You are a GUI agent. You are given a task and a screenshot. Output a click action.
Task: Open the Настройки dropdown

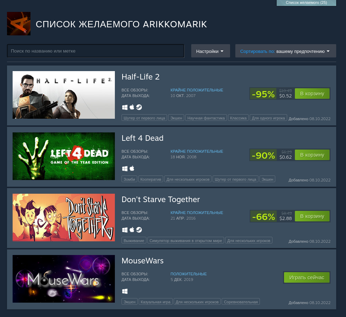click(210, 51)
